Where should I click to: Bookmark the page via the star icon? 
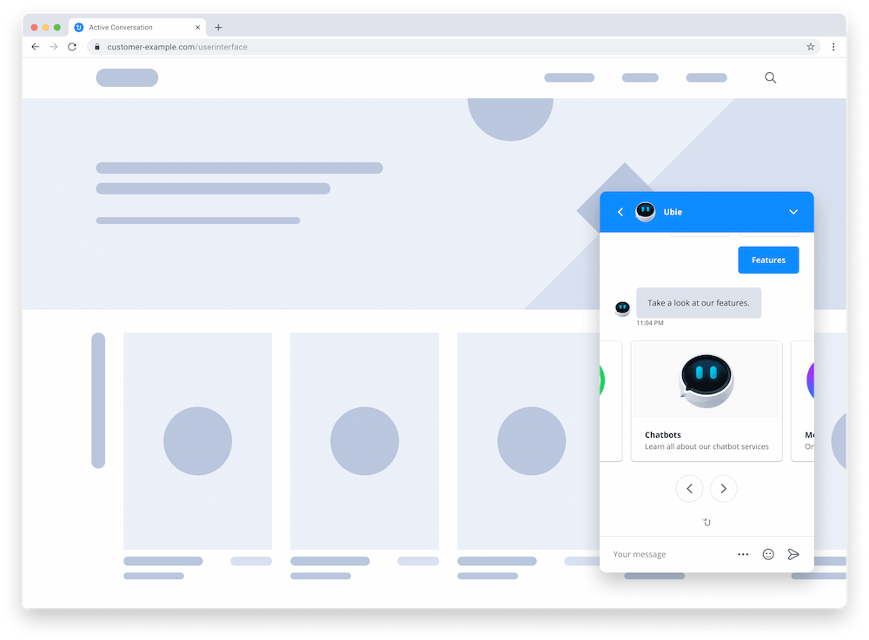(810, 46)
